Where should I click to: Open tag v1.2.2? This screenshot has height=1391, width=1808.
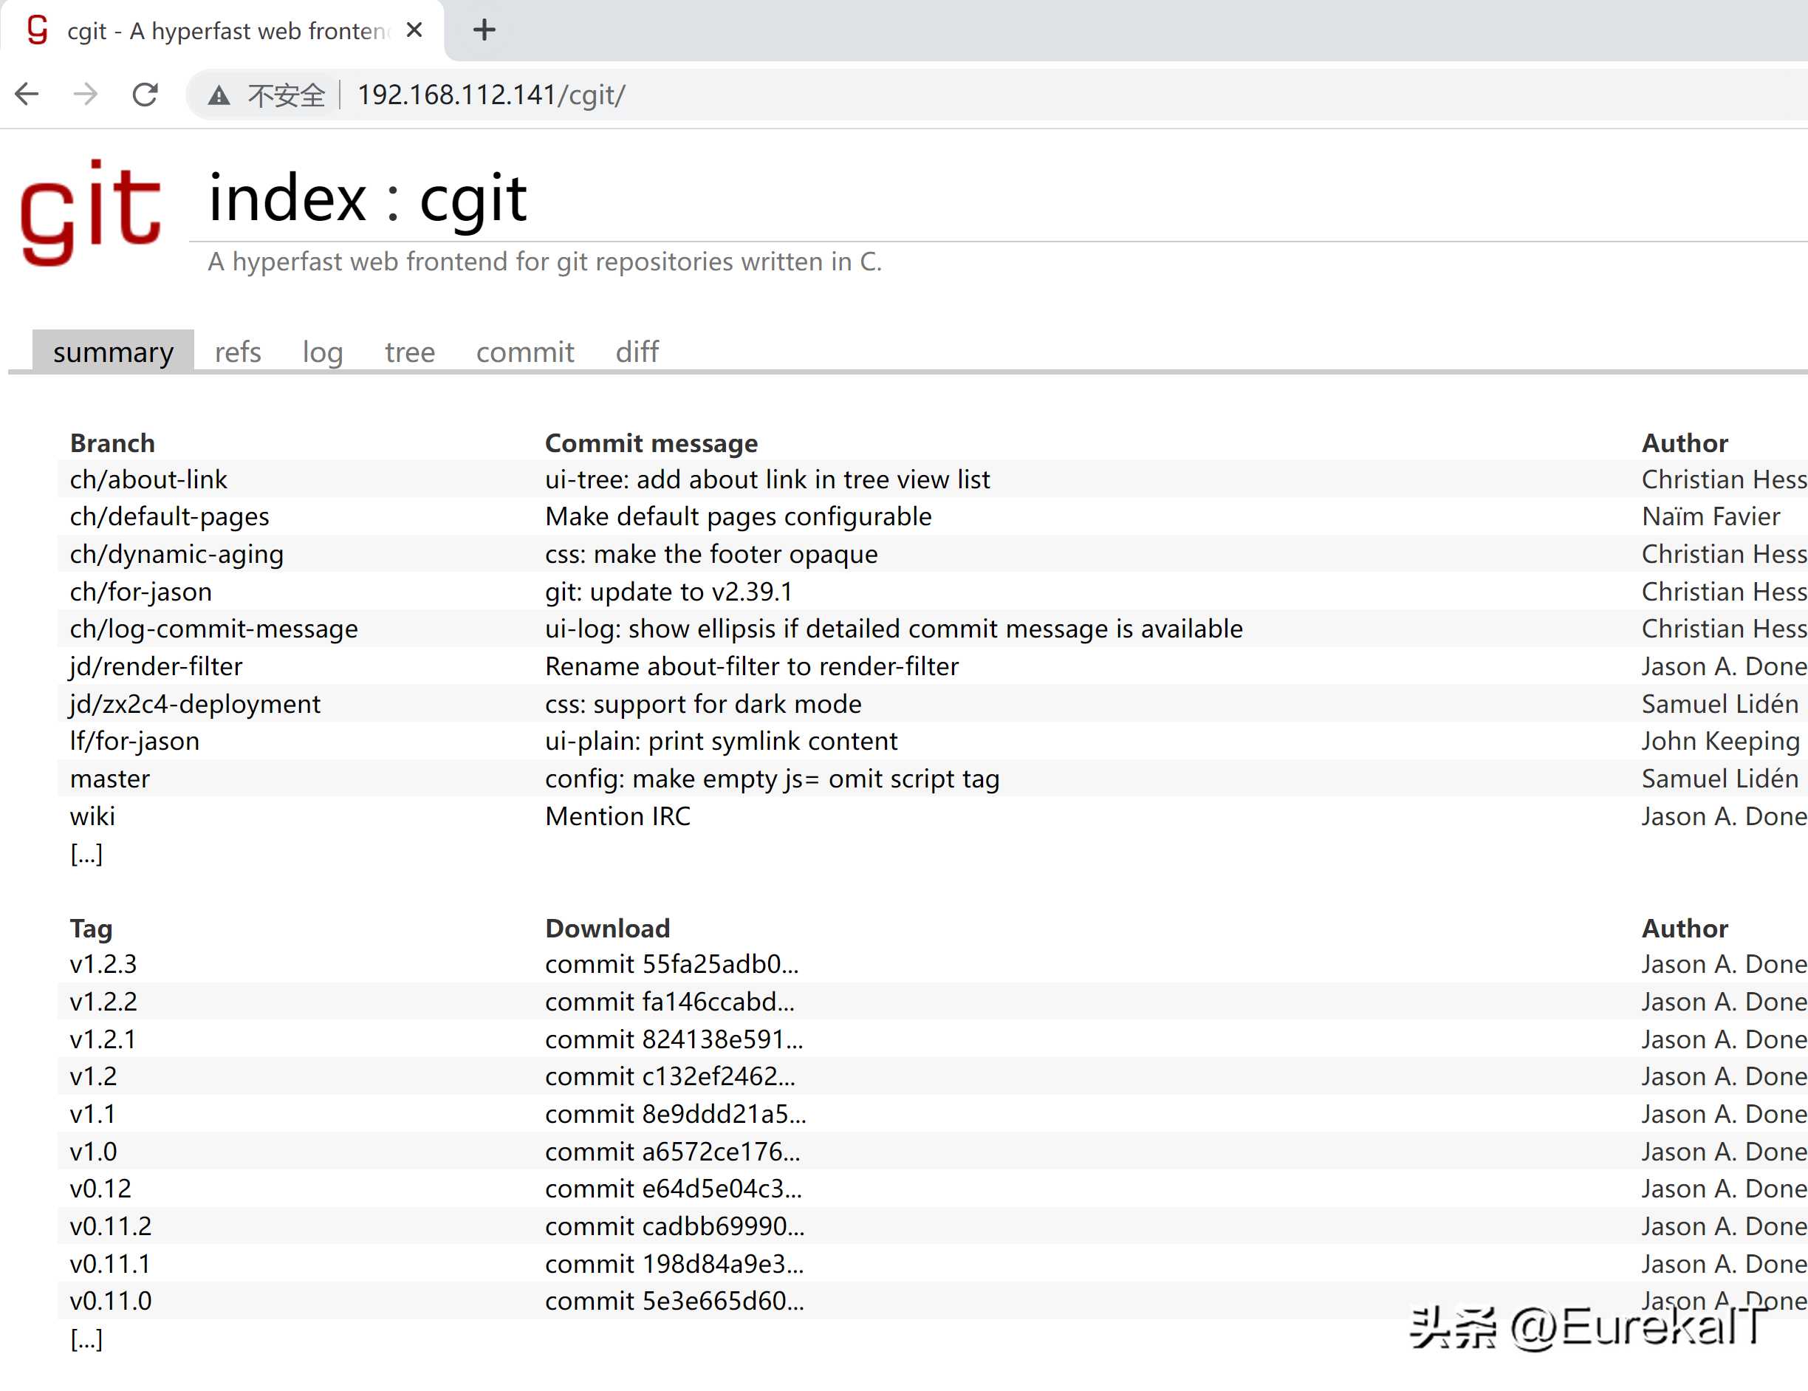click(x=103, y=1002)
